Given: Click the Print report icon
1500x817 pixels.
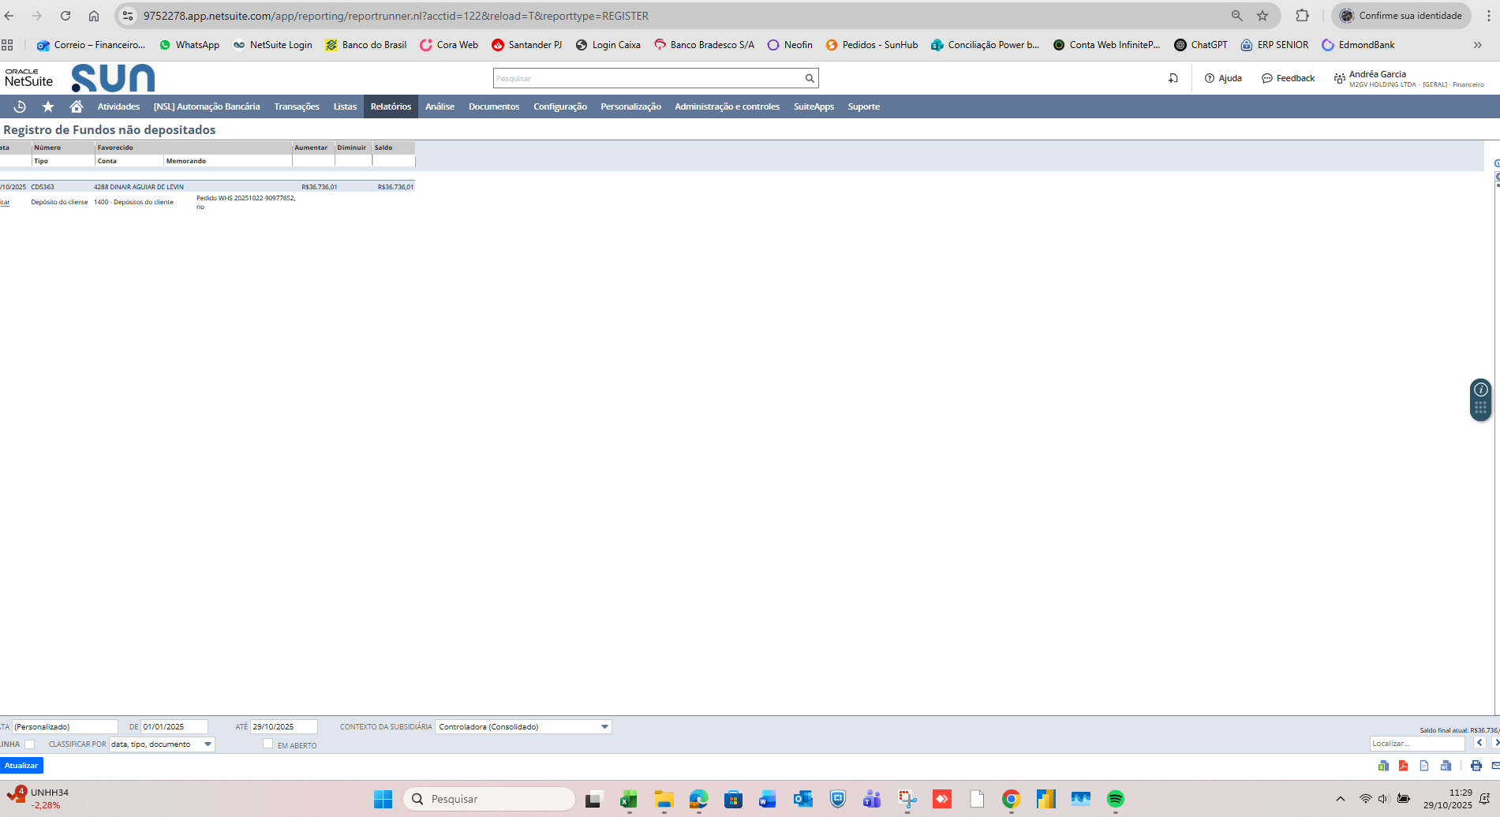Looking at the screenshot, I should 1476,766.
